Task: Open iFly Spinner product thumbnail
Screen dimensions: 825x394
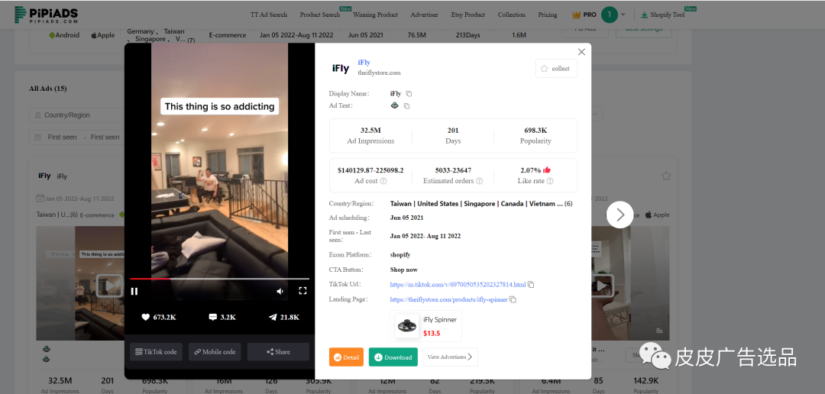Action: coord(407,326)
